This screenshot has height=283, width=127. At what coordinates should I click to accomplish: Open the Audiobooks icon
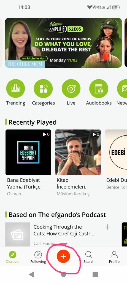[x=99, y=88]
